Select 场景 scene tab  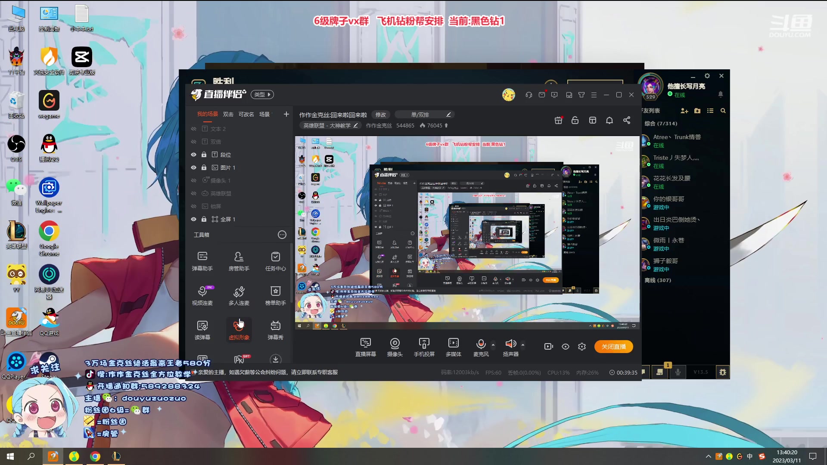tap(264, 114)
